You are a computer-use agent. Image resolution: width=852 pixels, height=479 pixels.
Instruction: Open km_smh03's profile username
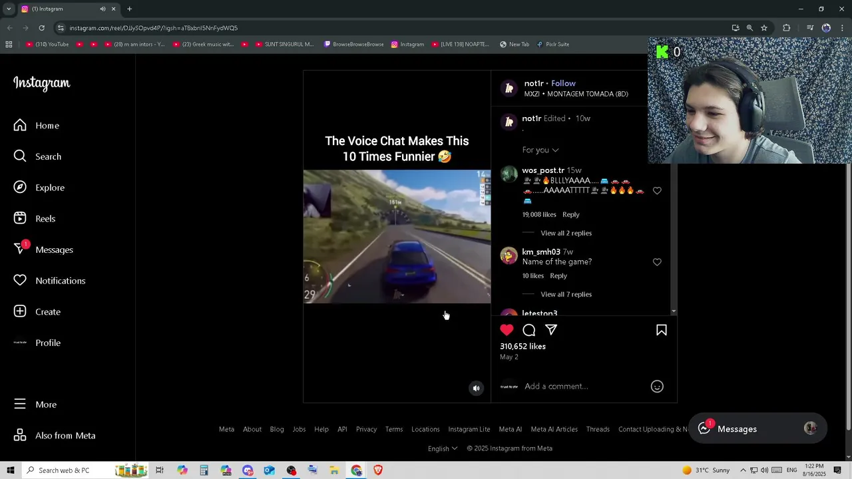(x=540, y=252)
